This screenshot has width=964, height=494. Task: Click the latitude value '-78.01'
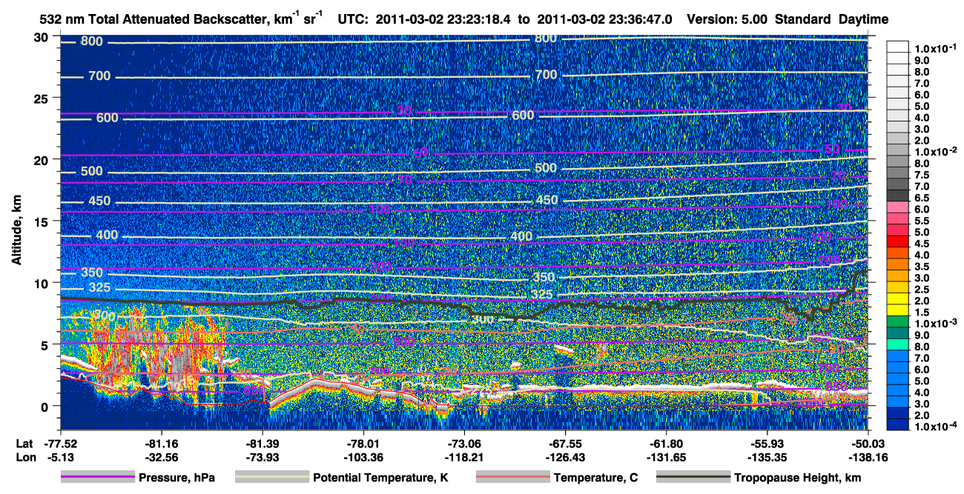[x=363, y=443]
